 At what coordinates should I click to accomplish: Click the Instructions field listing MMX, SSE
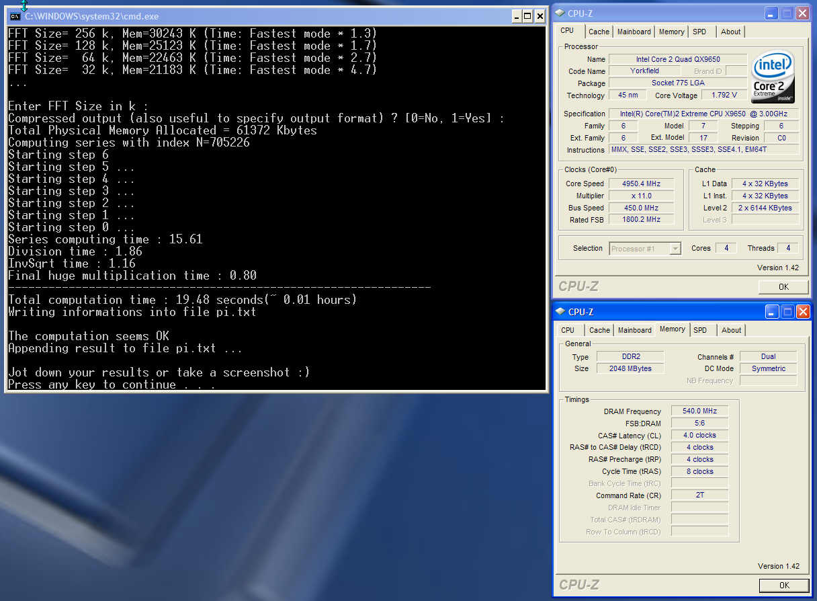703,150
